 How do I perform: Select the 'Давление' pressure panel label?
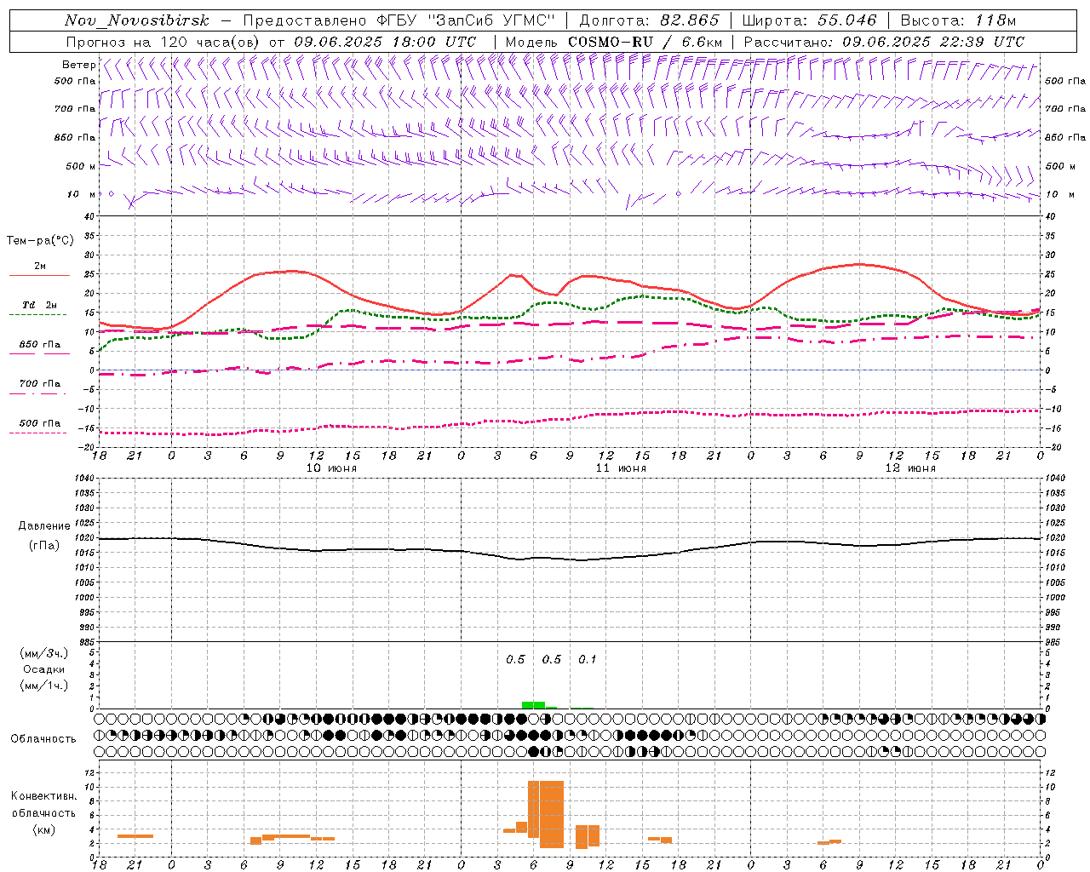(44, 526)
